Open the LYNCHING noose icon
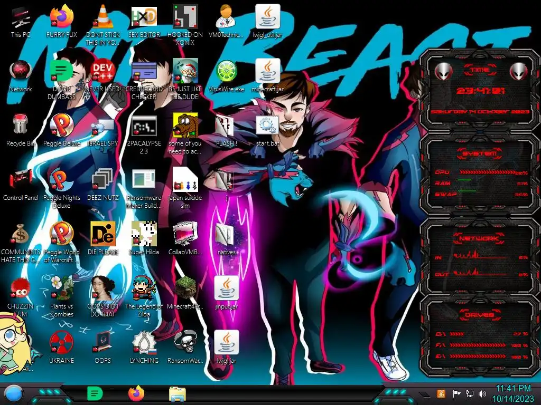This screenshot has width=541, height=405. [144, 342]
